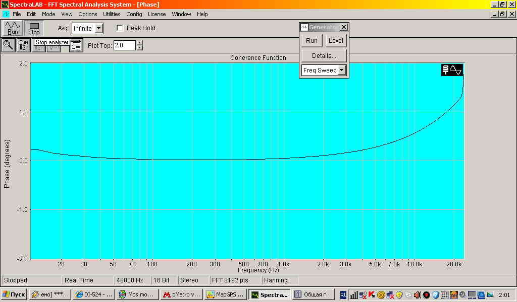
Task: Switch to pMetro taskbar window
Action: click(x=182, y=294)
